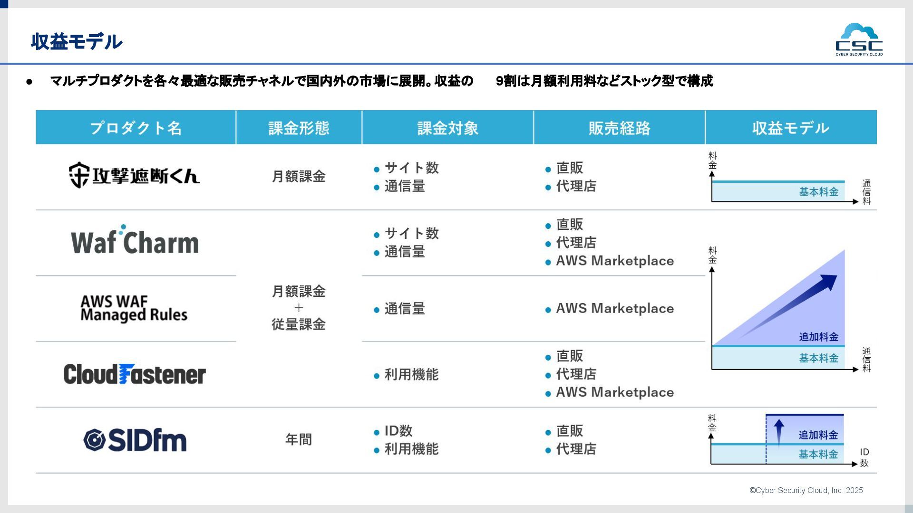This screenshot has height=513, width=913.
Task: Click 通信量 in the 攻撃遮断くん row
Action: click(x=405, y=186)
